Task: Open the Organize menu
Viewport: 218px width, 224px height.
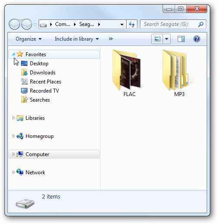Action: pos(29,39)
